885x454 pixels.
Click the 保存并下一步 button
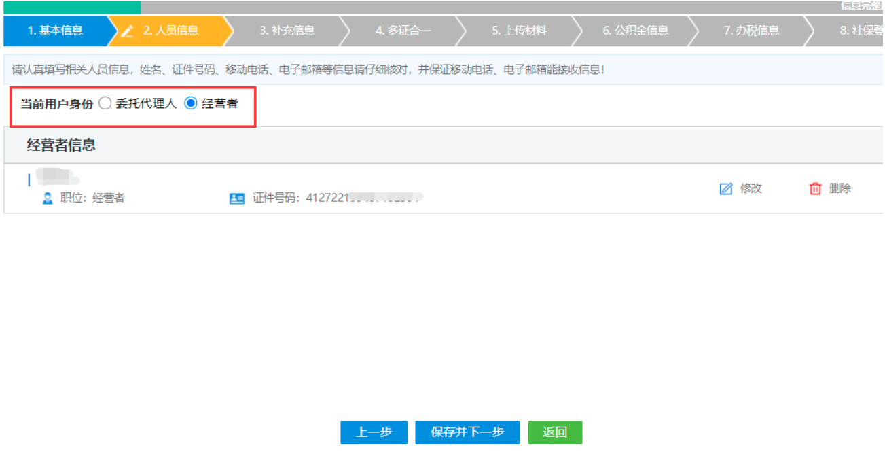coord(467,432)
